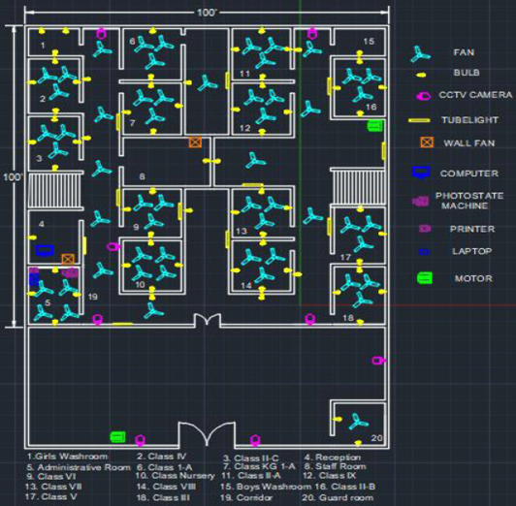Click the green MOTOR legend icon
The width and height of the screenshot is (516, 506).
[425, 278]
